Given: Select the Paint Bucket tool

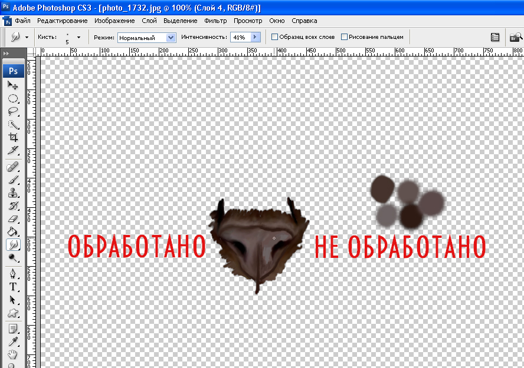Looking at the screenshot, I should pyautogui.click(x=13, y=231).
